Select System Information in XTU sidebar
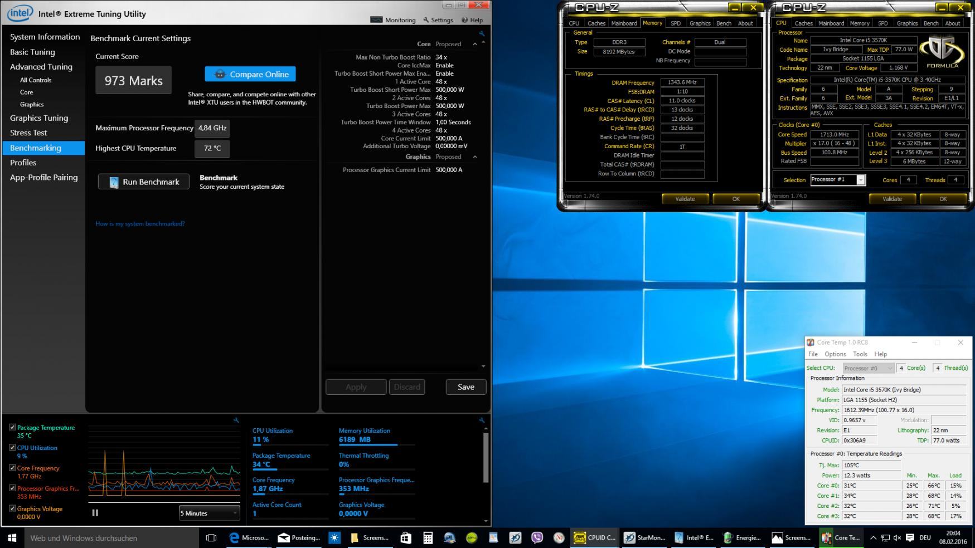 [x=45, y=37]
